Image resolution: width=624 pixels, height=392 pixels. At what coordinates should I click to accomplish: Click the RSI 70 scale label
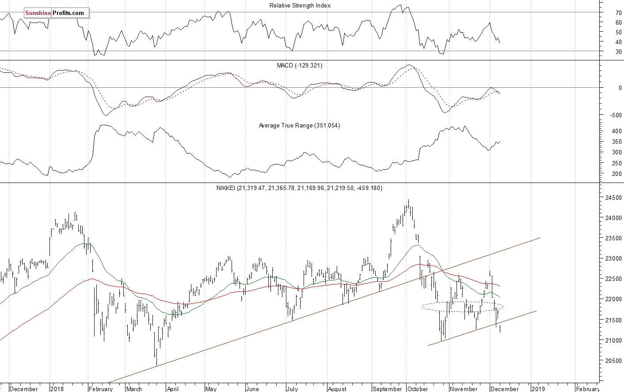pyautogui.click(x=619, y=13)
